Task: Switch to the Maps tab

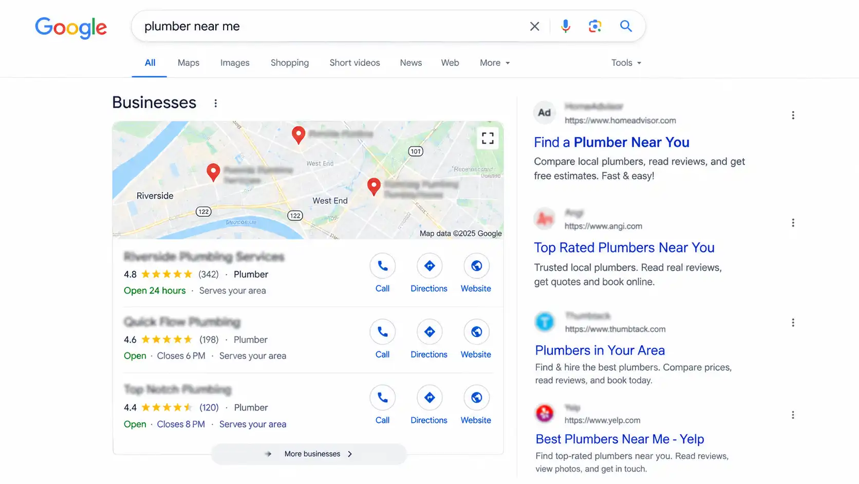Action: tap(189, 63)
